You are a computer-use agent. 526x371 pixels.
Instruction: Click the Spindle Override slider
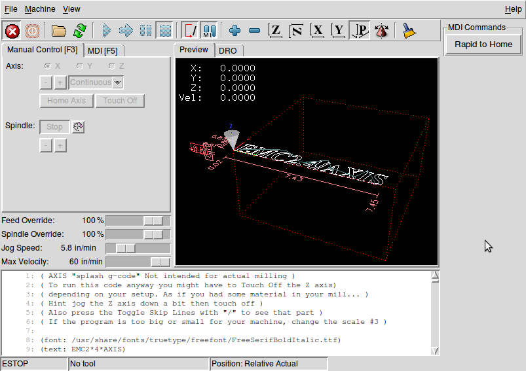[x=138, y=234]
